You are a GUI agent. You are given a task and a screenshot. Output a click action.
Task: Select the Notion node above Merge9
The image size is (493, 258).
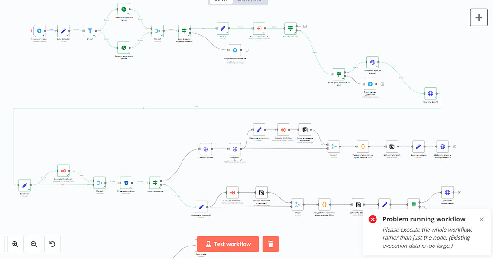305,130
